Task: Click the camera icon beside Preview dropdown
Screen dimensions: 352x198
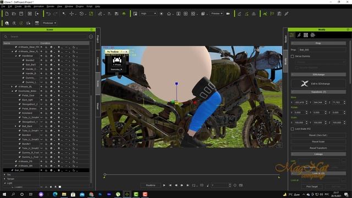Action: pos(228,14)
